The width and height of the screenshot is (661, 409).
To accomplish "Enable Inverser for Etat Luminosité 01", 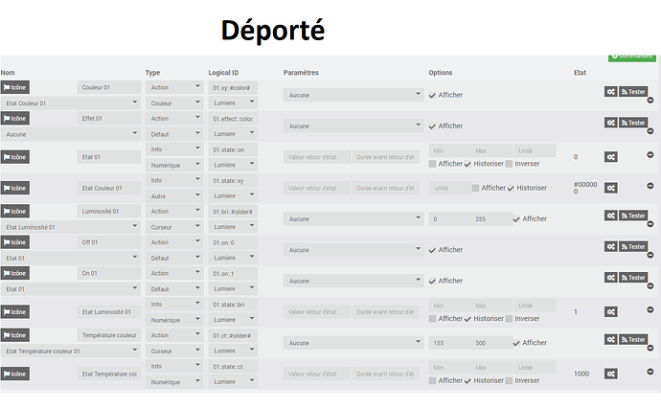I will pyautogui.click(x=509, y=319).
